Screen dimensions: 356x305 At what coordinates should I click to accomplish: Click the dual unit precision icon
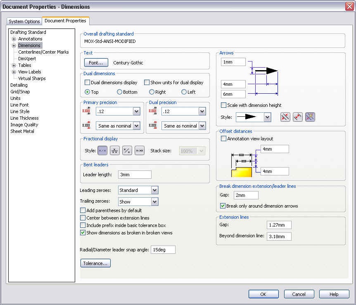152,111
